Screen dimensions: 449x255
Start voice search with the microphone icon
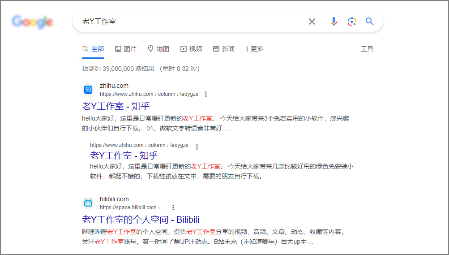pyautogui.click(x=334, y=22)
